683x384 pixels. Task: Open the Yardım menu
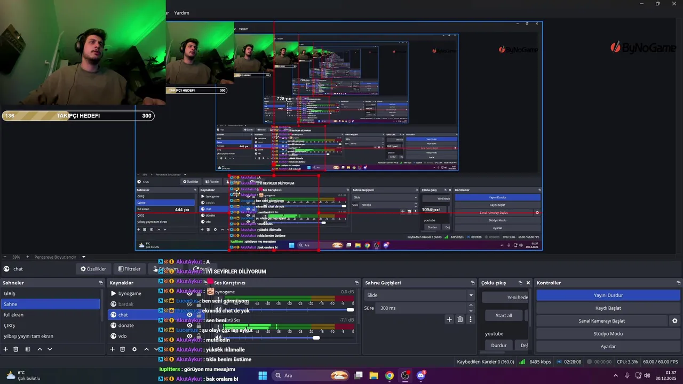(181, 13)
